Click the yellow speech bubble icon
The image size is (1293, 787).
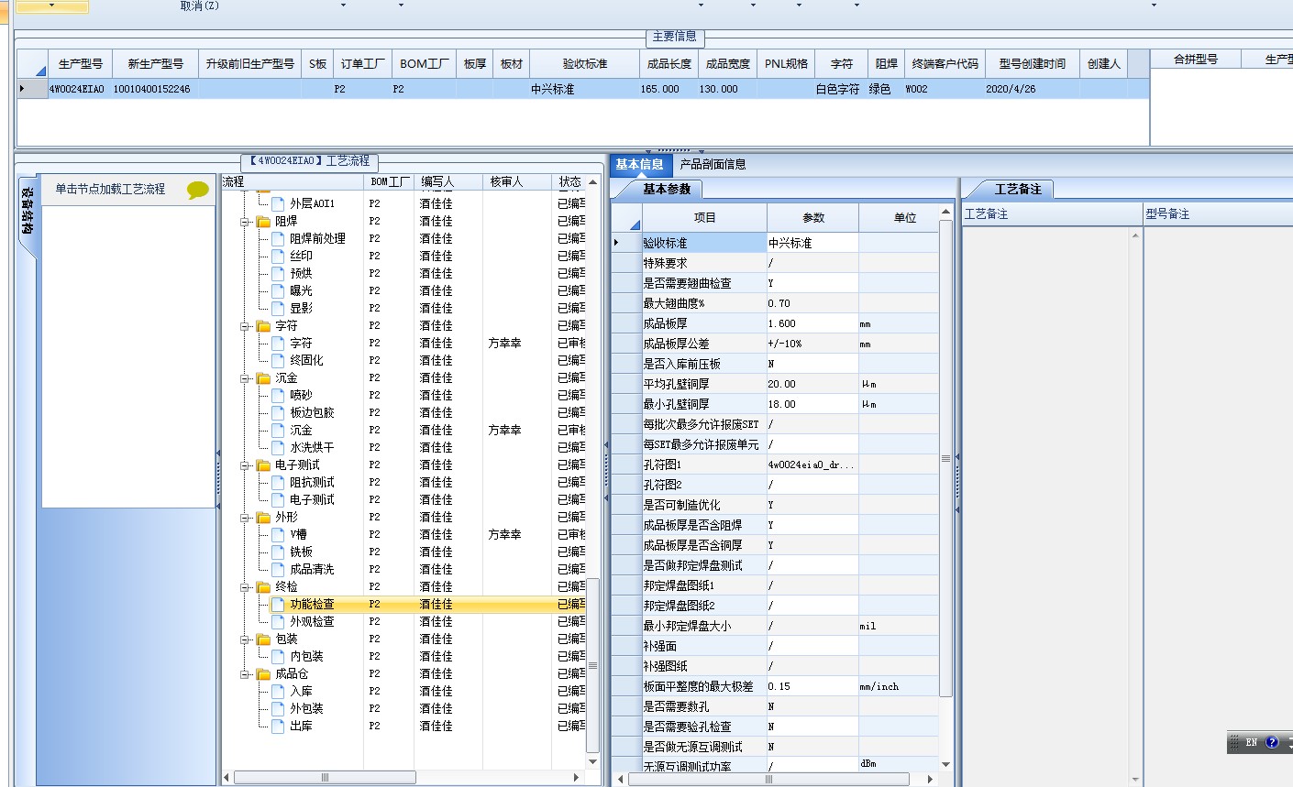[x=198, y=190]
